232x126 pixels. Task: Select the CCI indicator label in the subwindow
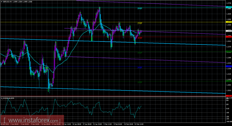point(8,98)
